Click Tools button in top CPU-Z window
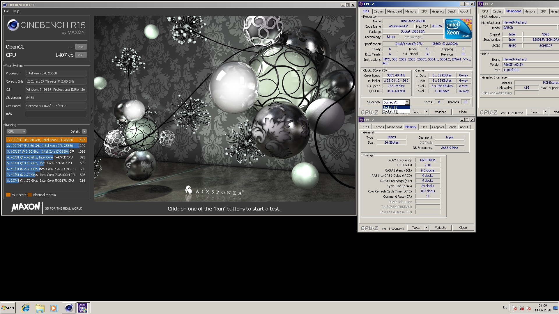Image resolution: width=559 pixels, height=314 pixels. coord(416,112)
